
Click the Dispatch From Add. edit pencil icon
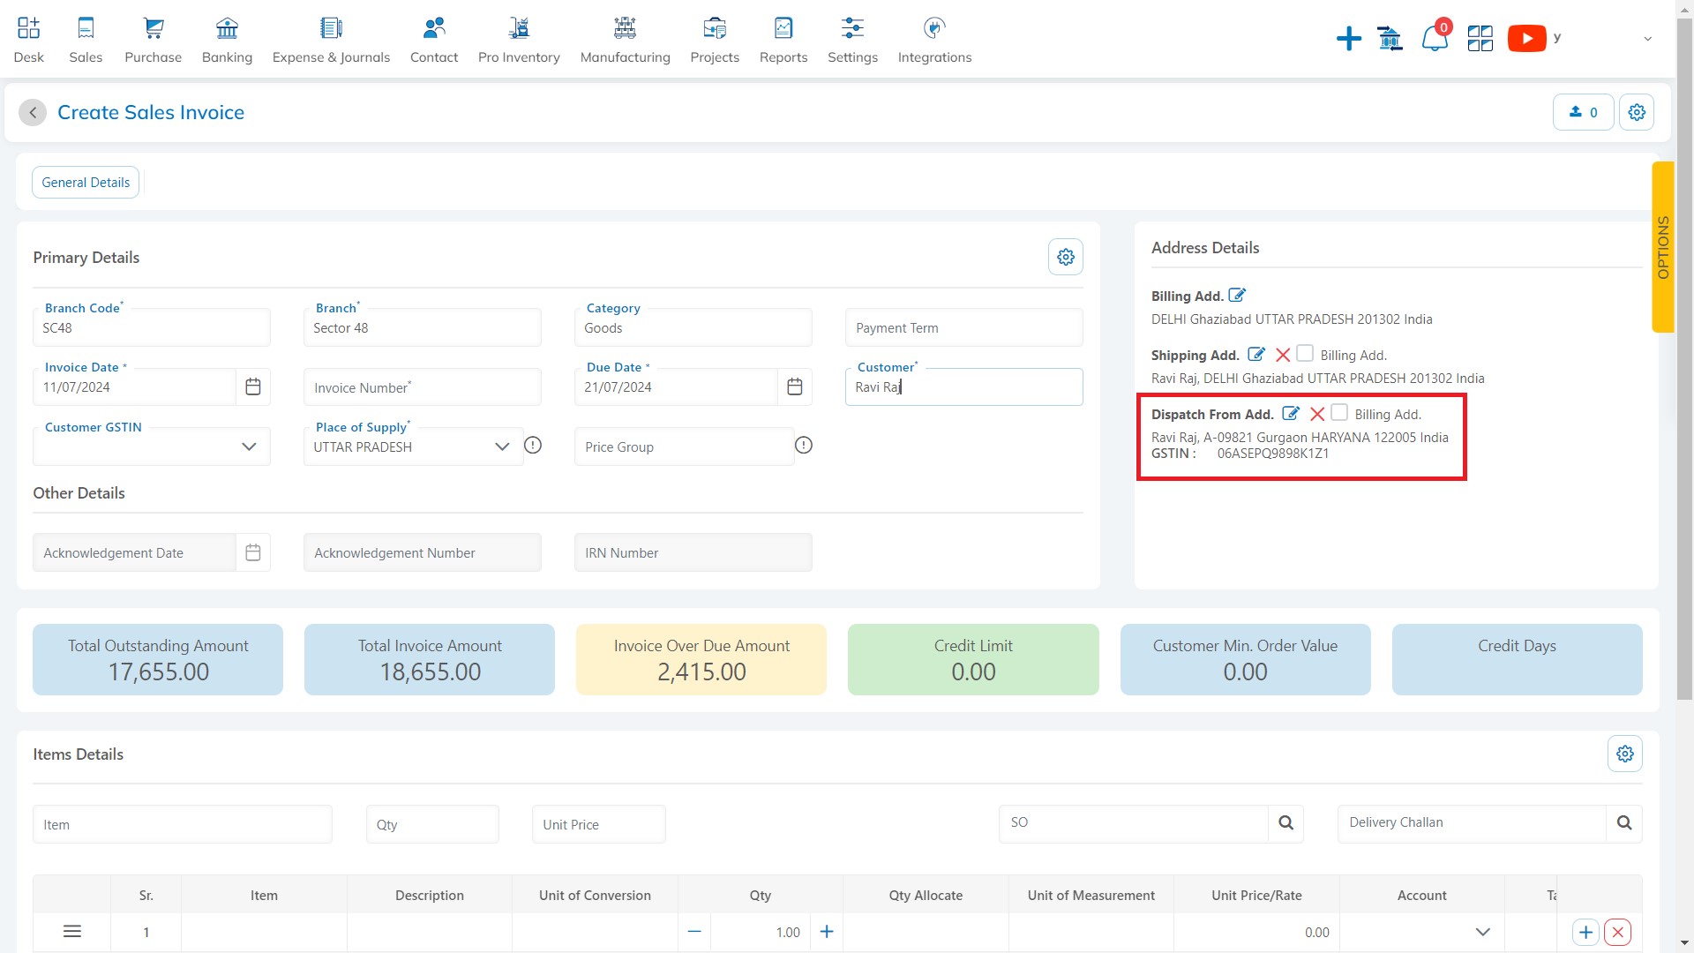coord(1290,413)
